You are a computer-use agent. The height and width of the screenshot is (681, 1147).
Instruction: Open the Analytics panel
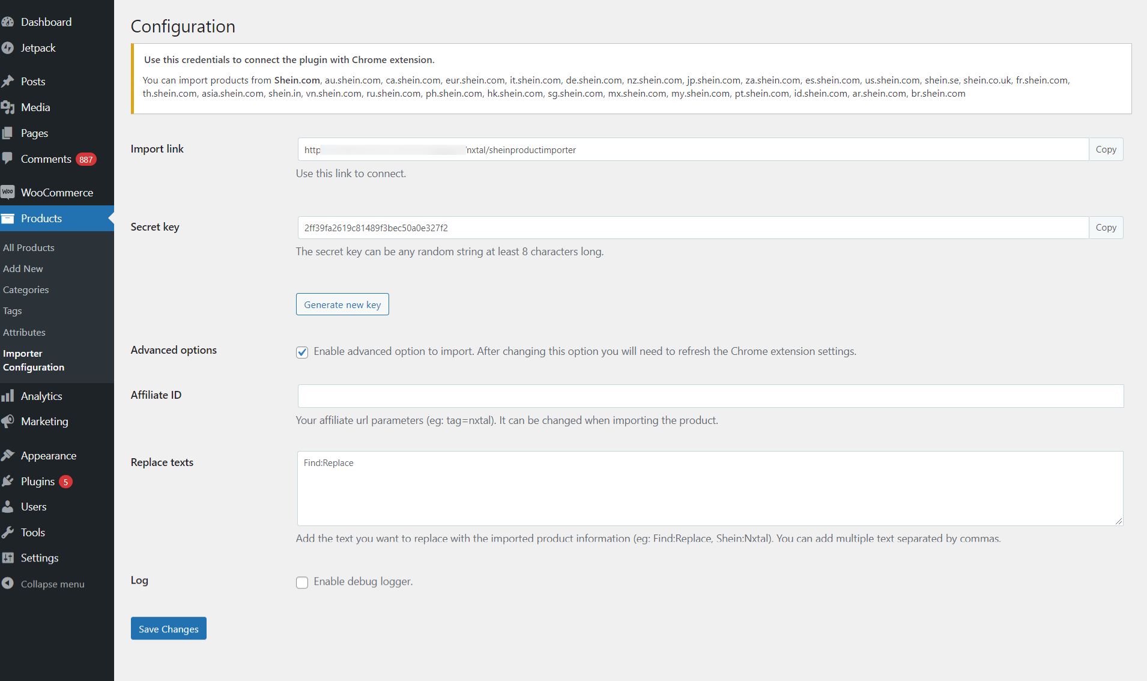pos(41,396)
